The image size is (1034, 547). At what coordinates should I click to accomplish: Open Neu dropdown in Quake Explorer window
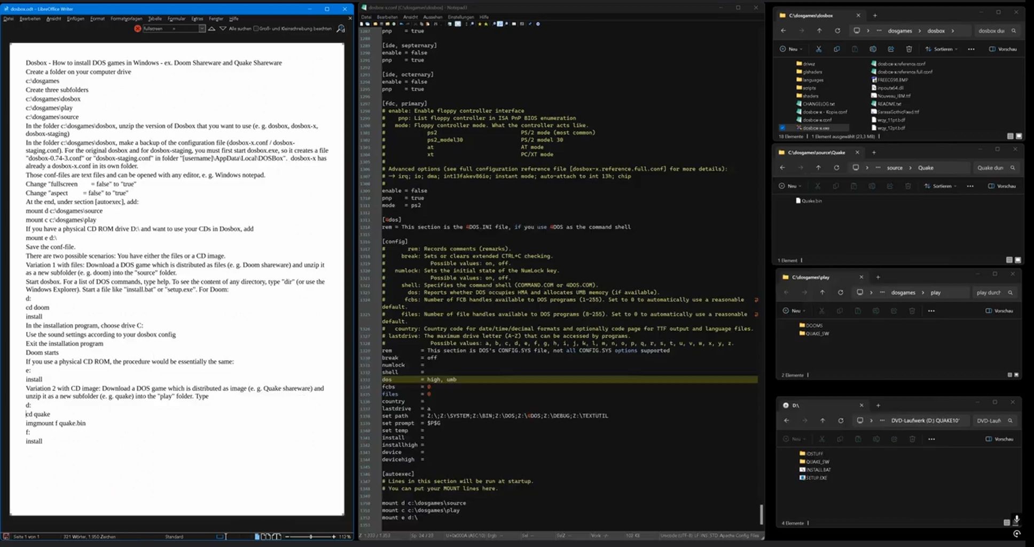[790, 186]
